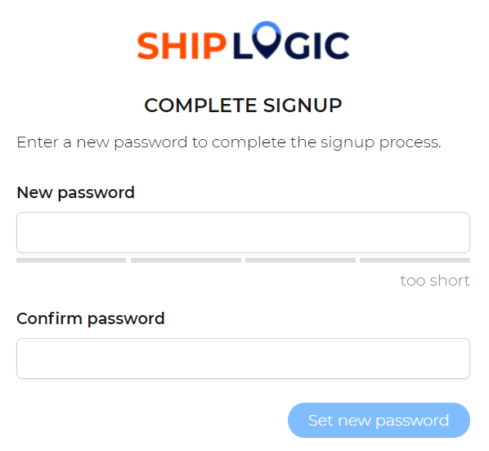The image size is (489, 451).
Task: Click the location pin icon in logo
Action: (267, 40)
